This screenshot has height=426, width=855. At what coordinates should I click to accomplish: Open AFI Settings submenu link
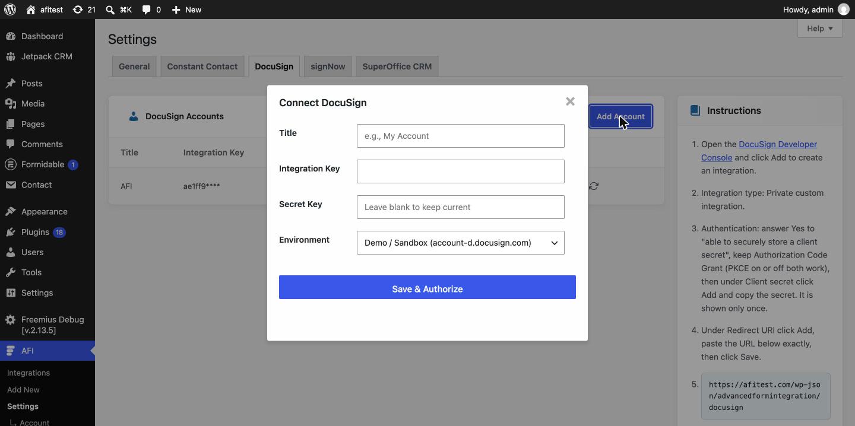[23, 406]
